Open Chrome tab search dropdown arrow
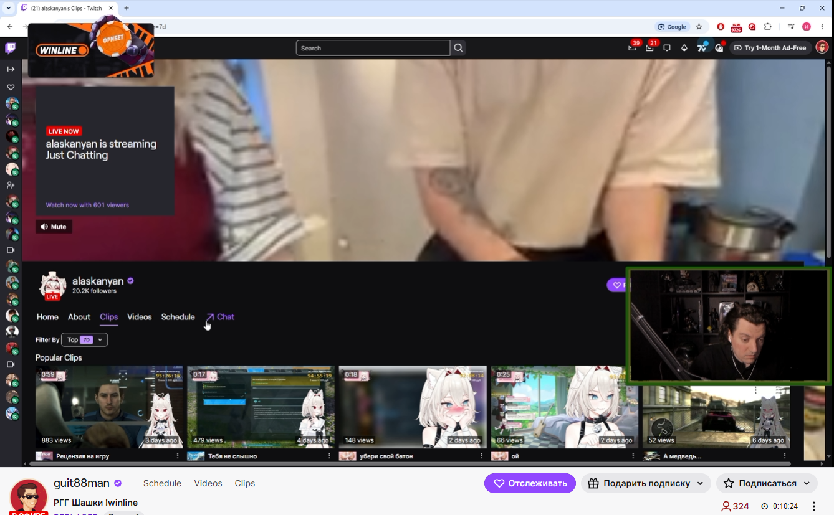 (8, 8)
